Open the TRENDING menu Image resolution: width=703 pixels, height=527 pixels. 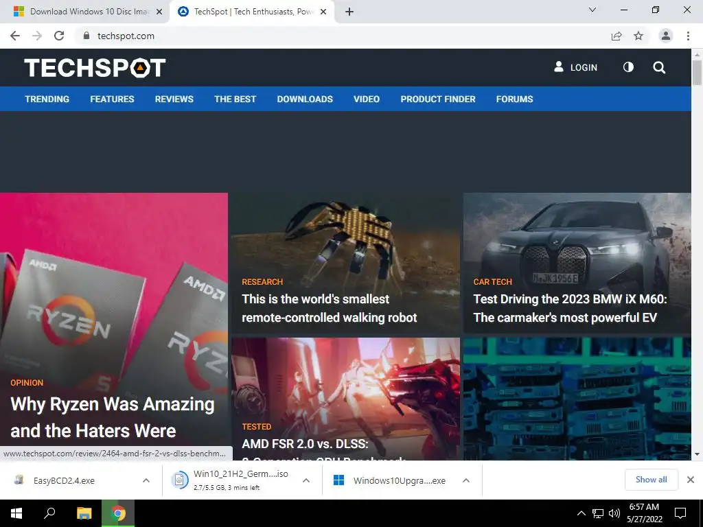[47, 99]
